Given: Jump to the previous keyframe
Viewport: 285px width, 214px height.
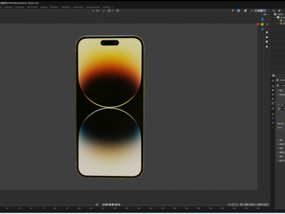Looking at the screenshot, I should click(107, 204).
